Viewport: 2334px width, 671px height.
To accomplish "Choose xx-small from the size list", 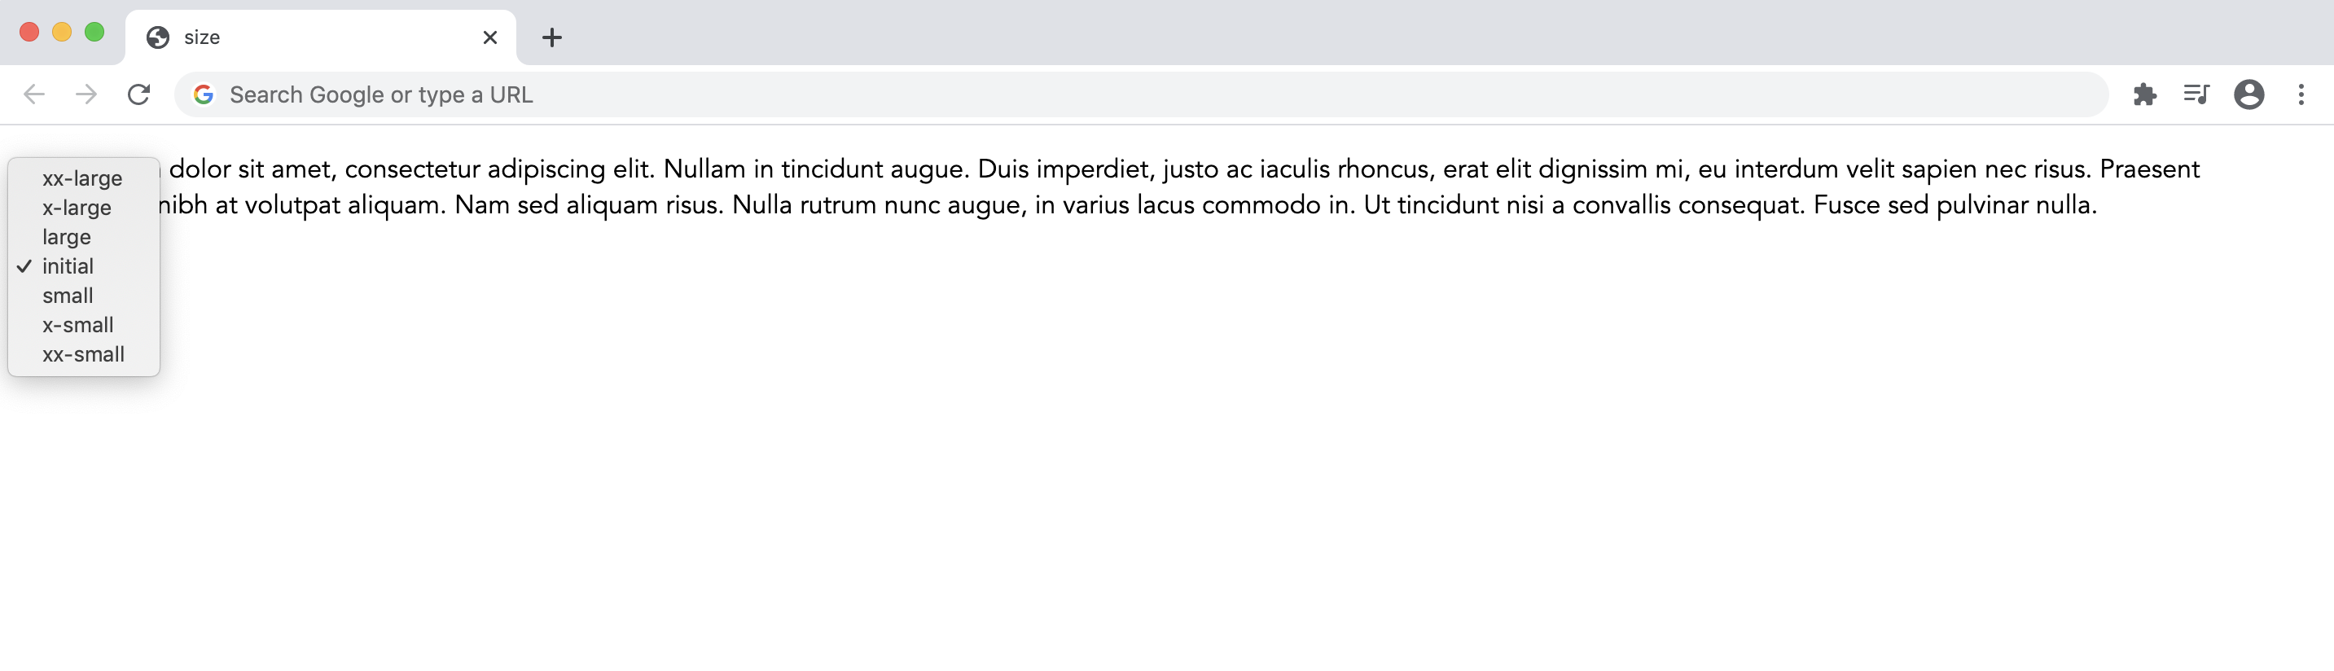I will [83, 355].
